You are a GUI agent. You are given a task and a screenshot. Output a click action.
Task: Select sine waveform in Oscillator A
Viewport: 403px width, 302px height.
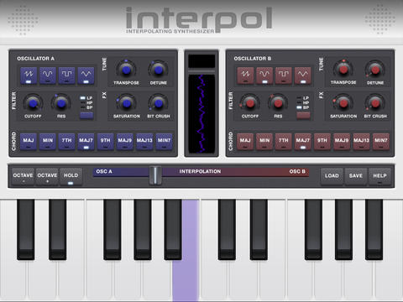pyautogui.click(x=48, y=75)
